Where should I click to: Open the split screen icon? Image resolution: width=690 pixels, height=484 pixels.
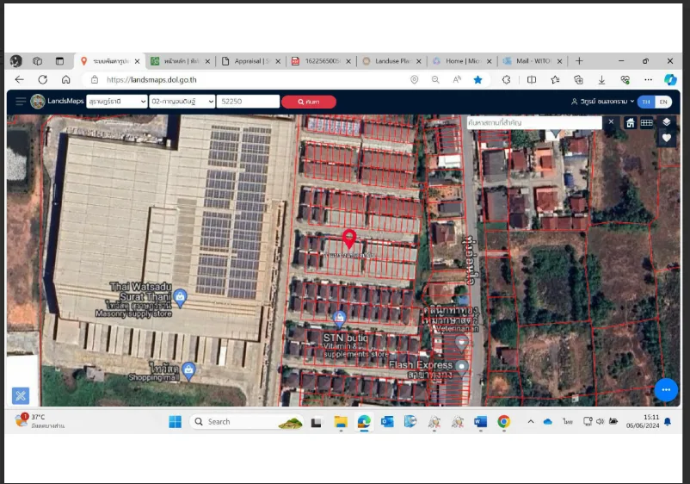coord(532,80)
